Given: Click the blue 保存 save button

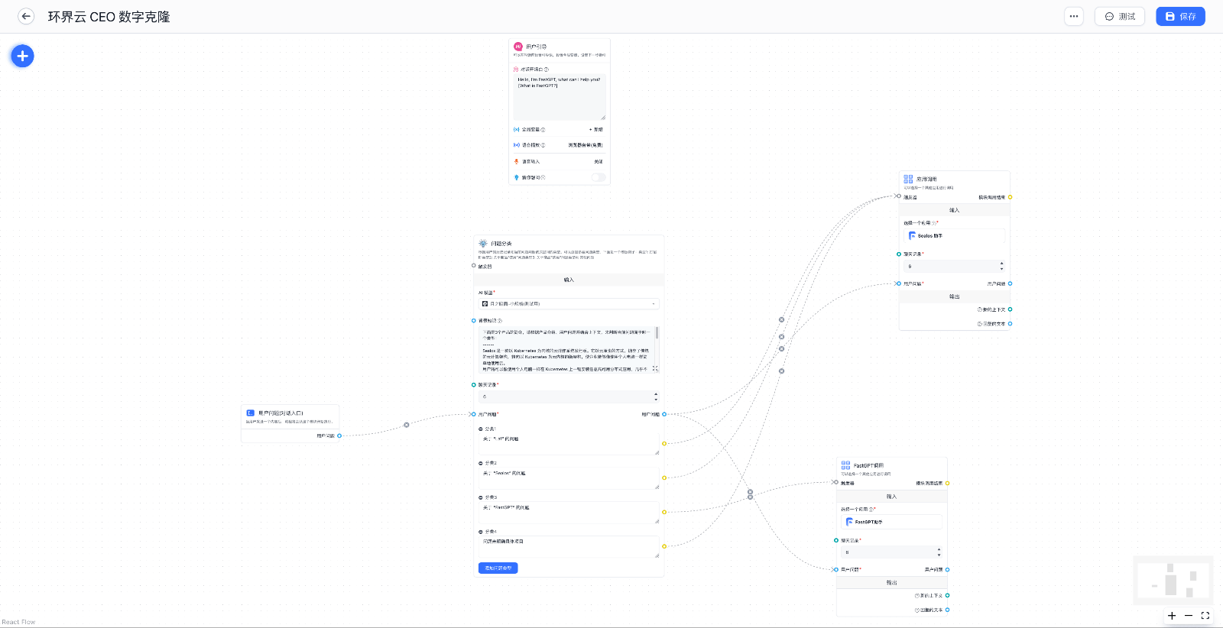Looking at the screenshot, I should (1180, 16).
